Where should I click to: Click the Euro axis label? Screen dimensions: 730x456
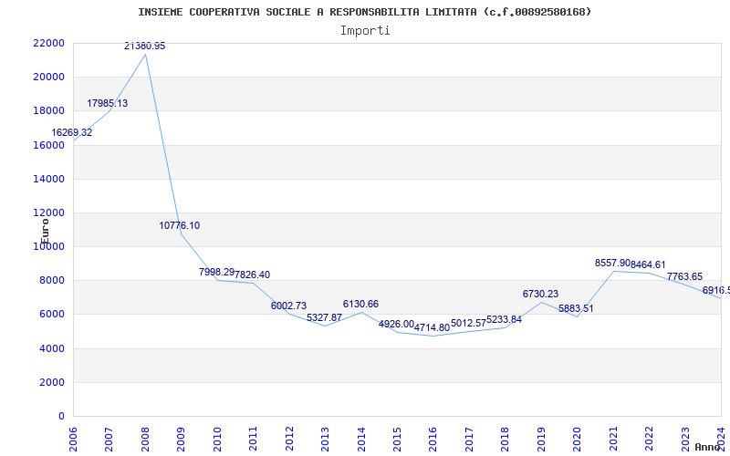pos(44,232)
